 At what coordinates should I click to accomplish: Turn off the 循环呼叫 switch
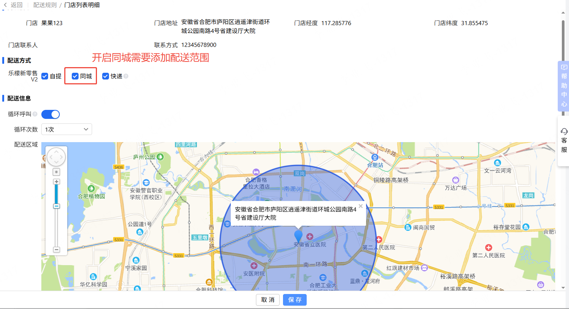pyautogui.click(x=50, y=114)
